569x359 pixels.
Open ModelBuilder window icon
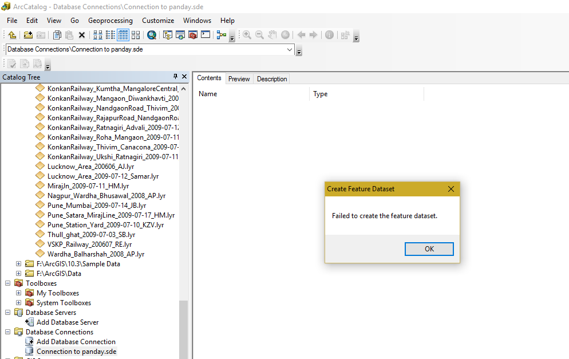[x=222, y=35]
